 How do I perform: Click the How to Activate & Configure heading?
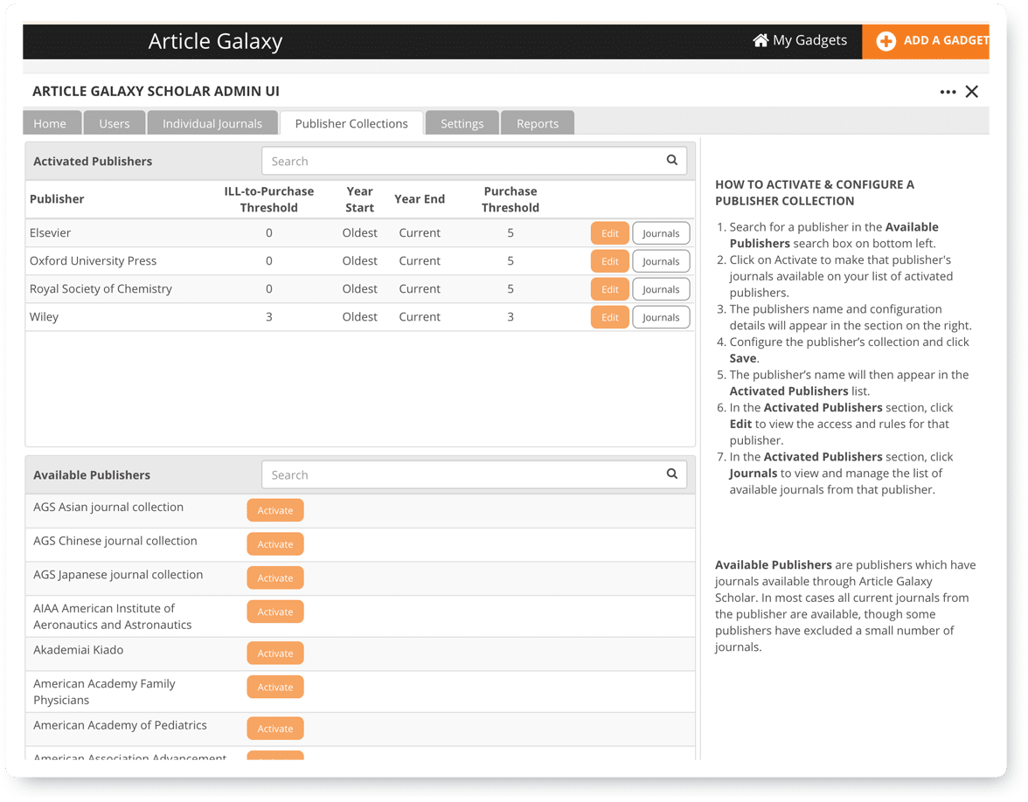tap(815, 192)
